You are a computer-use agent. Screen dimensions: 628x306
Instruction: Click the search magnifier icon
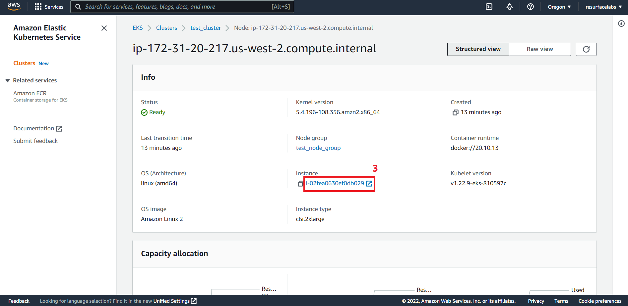[x=78, y=7]
